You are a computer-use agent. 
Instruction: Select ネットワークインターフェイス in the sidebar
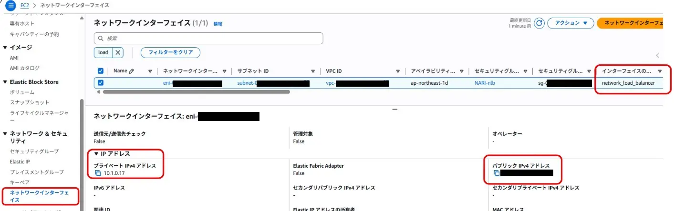pyautogui.click(x=39, y=196)
